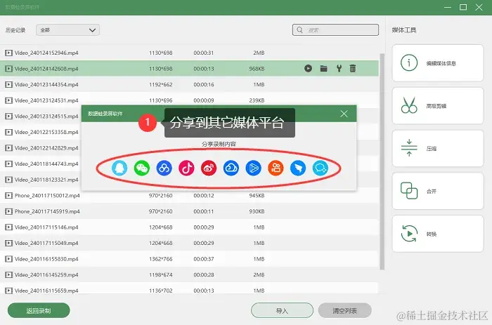Select the Video_240123144354.mp4 file name
492x325 pixels.
[x=46, y=84]
